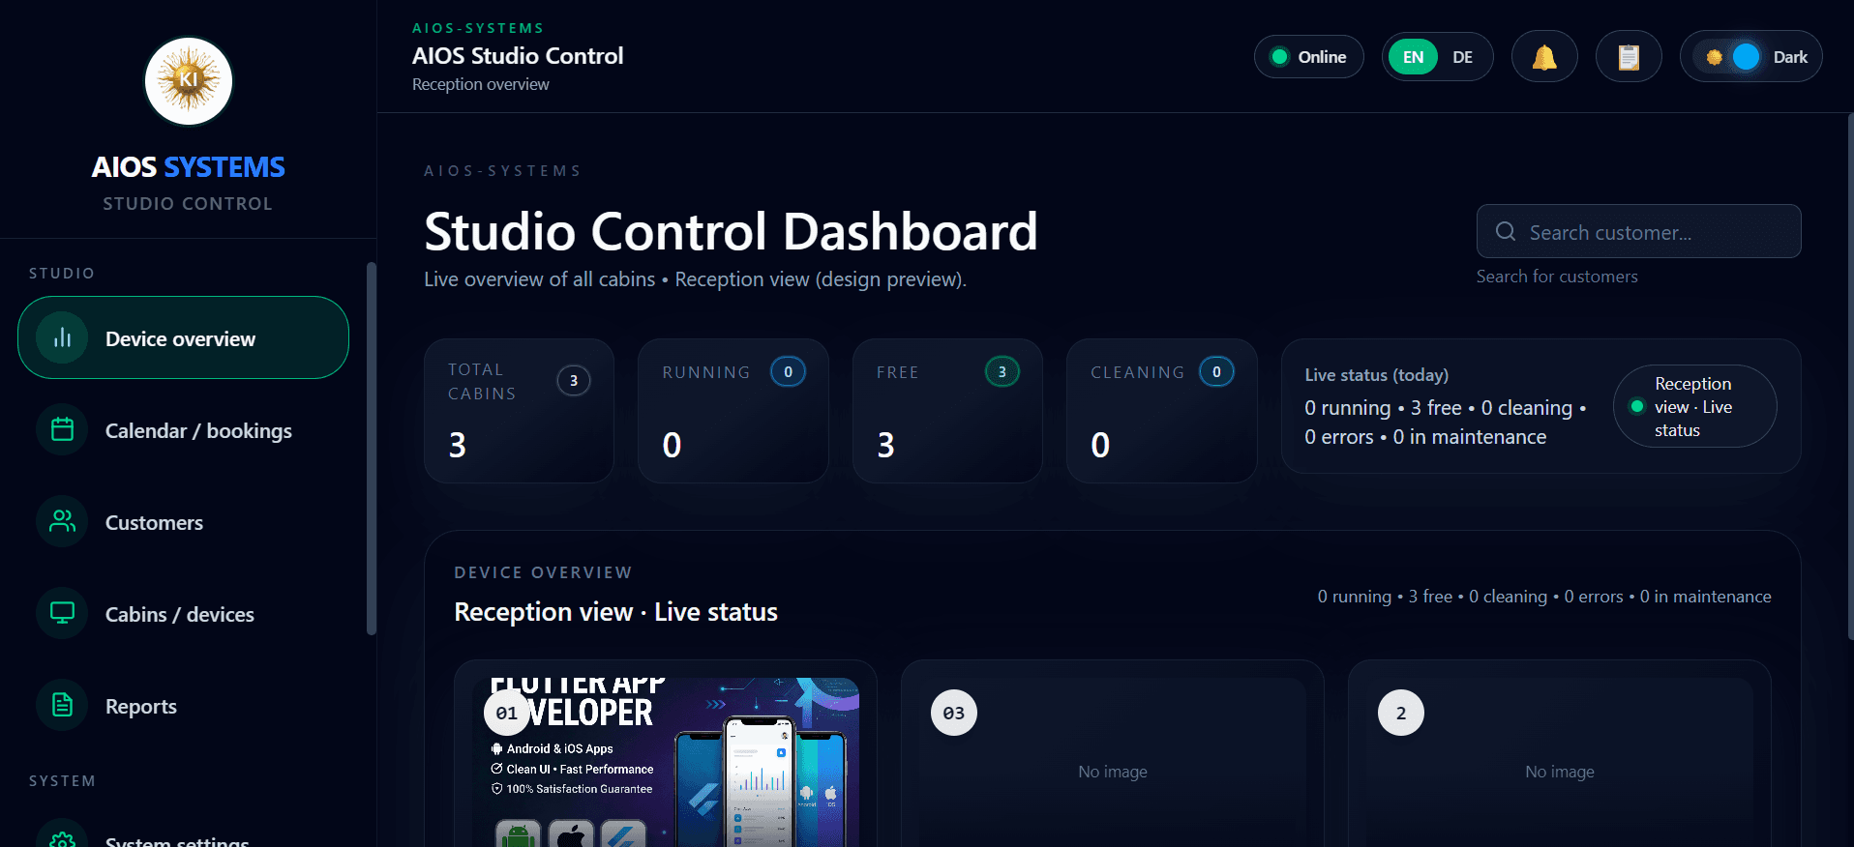Click the 'Search for customers' hint text

[x=1557, y=277]
